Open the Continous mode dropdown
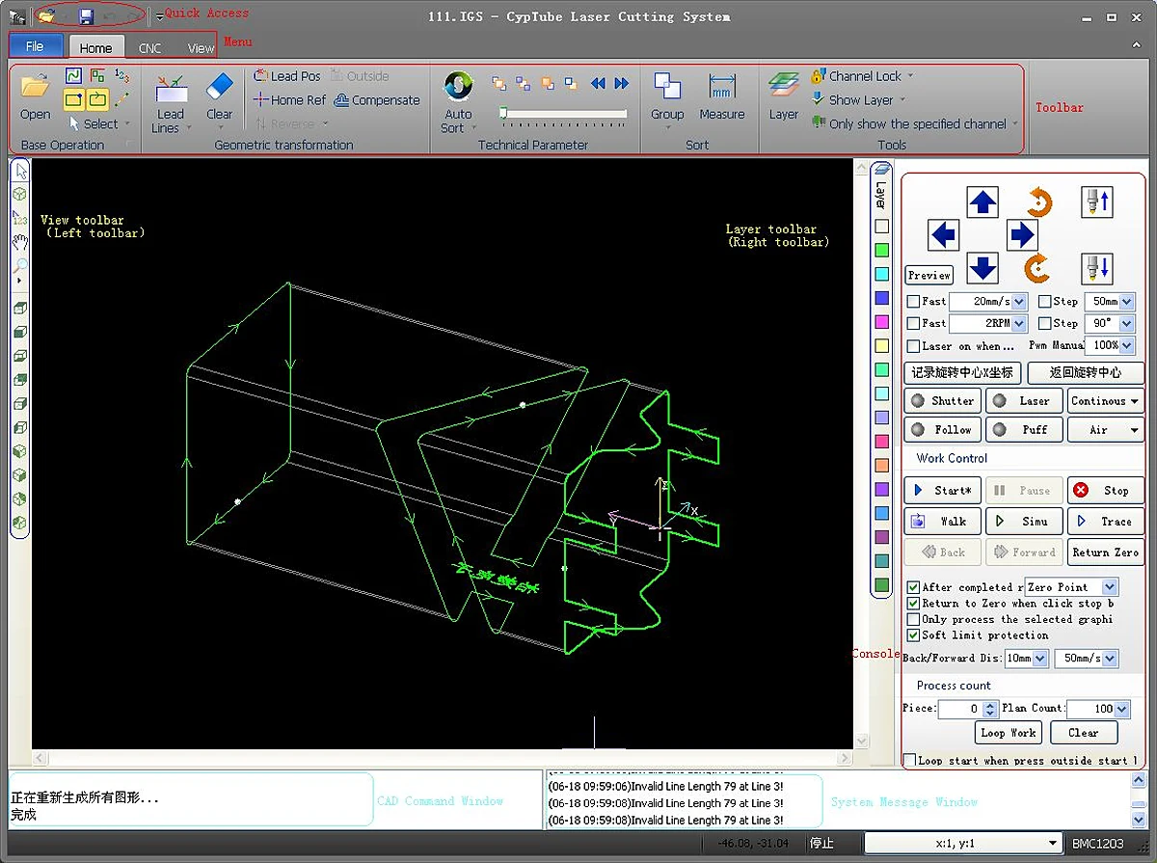The height and width of the screenshot is (863, 1157). [1105, 401]
